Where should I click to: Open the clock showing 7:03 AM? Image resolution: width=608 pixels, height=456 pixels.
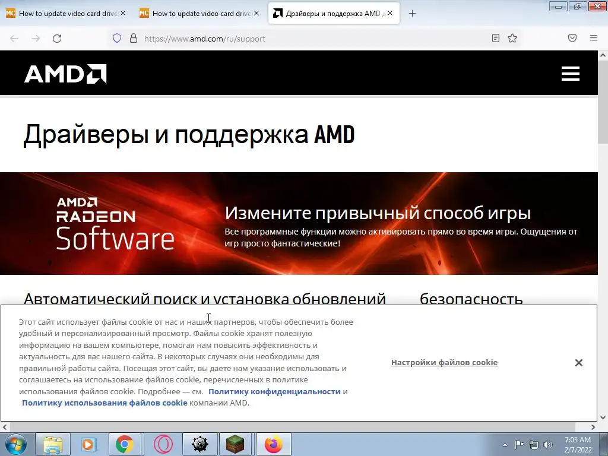click(578, 445)
